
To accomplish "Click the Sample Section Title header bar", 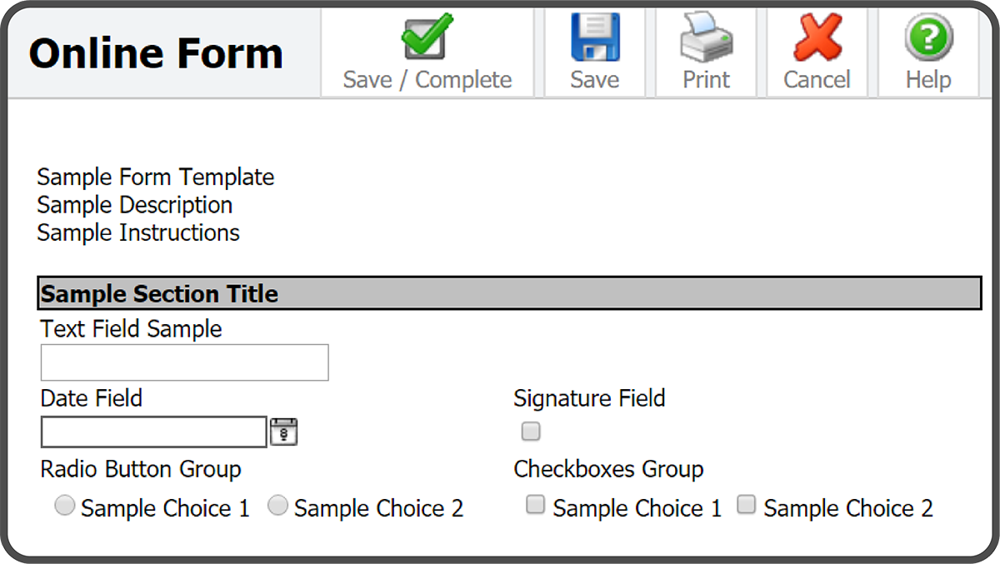I will coord(508,293).
